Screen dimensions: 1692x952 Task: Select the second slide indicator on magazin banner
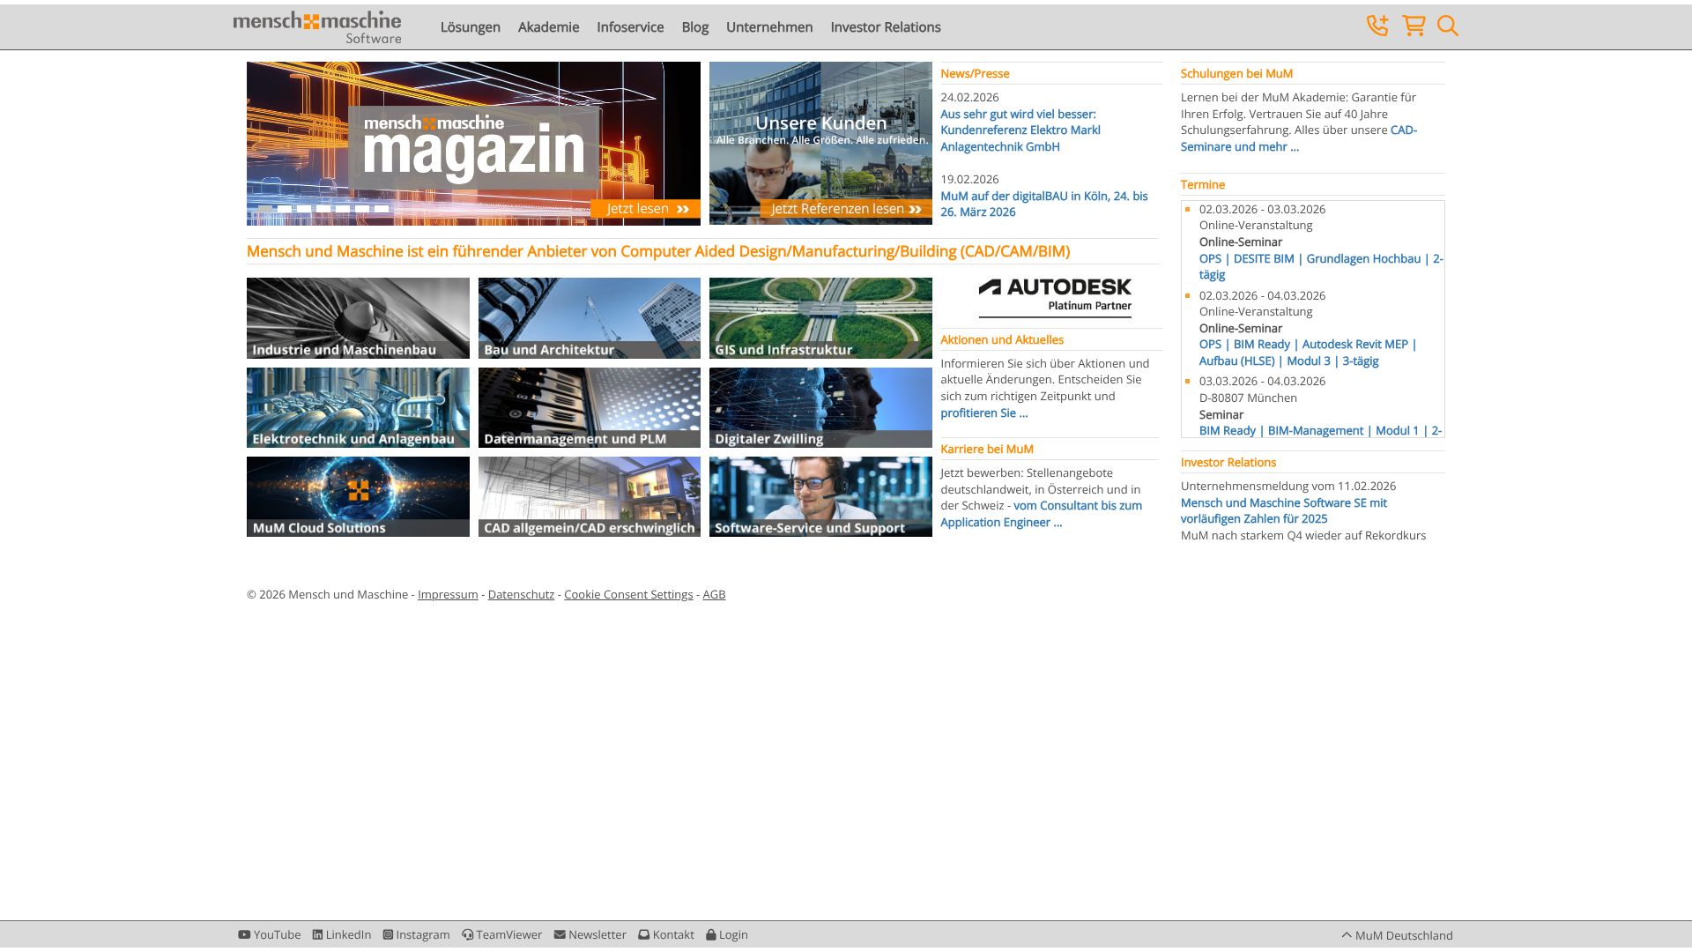point(285,209)
